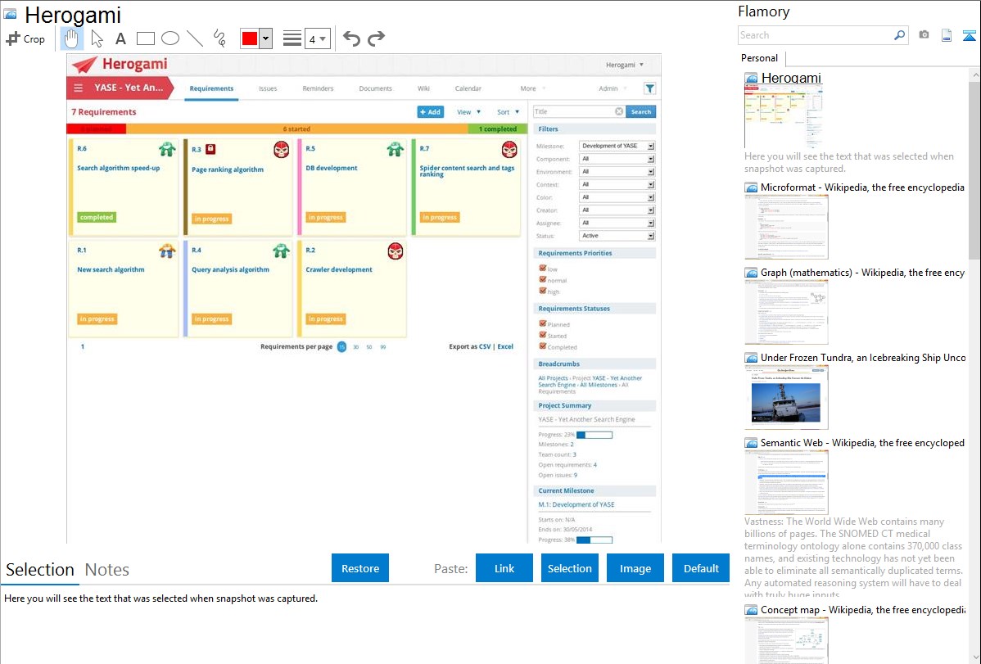The height and width of the screenshot is (664, 981).
Task: Click avatar on R.6 Search algorithm card
Action: point(167,149)
